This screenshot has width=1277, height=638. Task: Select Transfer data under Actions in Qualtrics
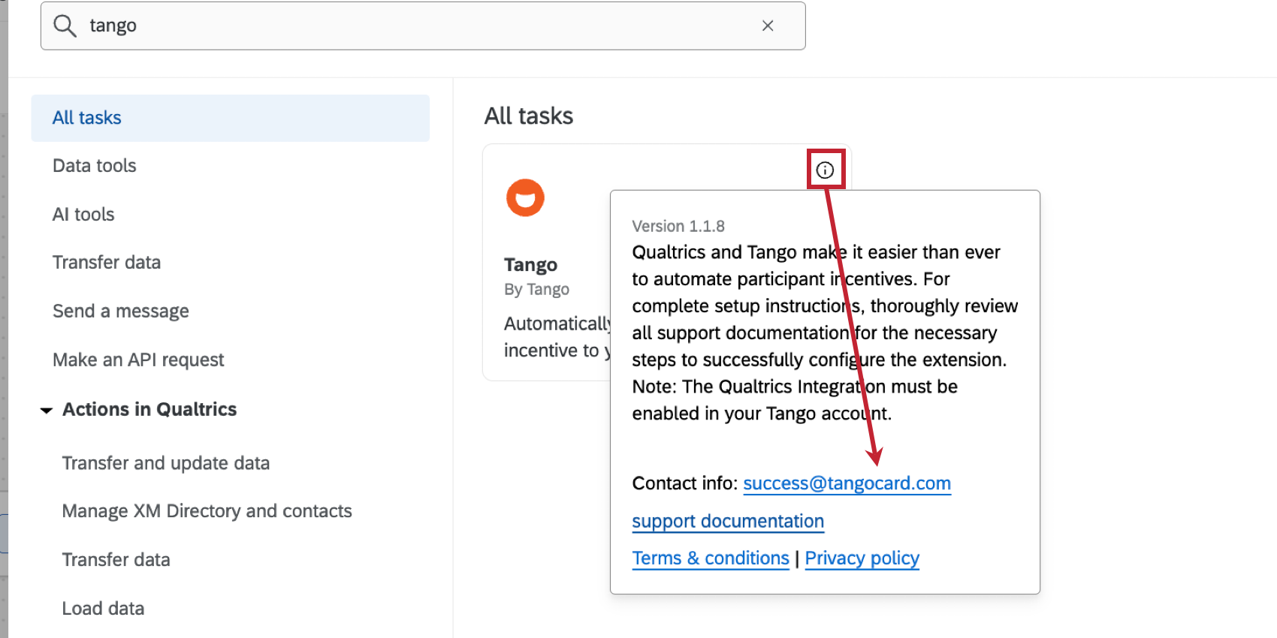(116, 560)
